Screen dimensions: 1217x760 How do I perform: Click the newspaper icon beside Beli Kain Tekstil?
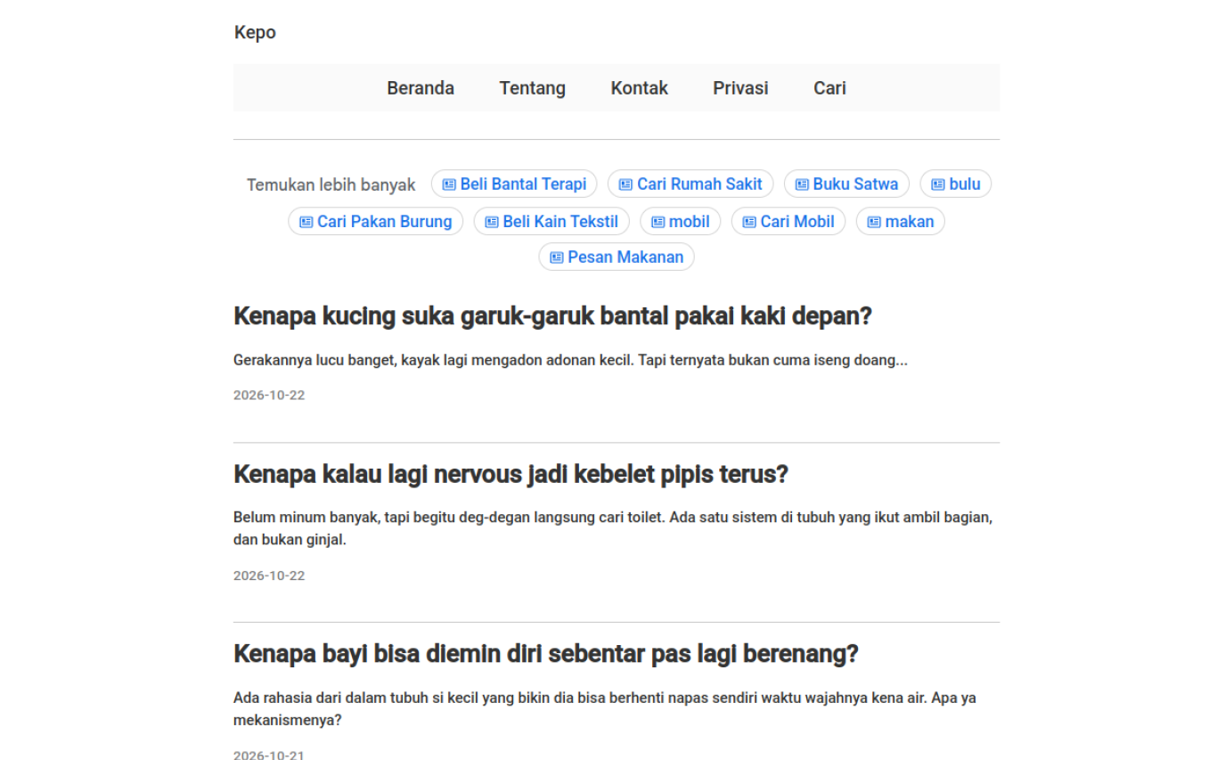coord(492,222)
